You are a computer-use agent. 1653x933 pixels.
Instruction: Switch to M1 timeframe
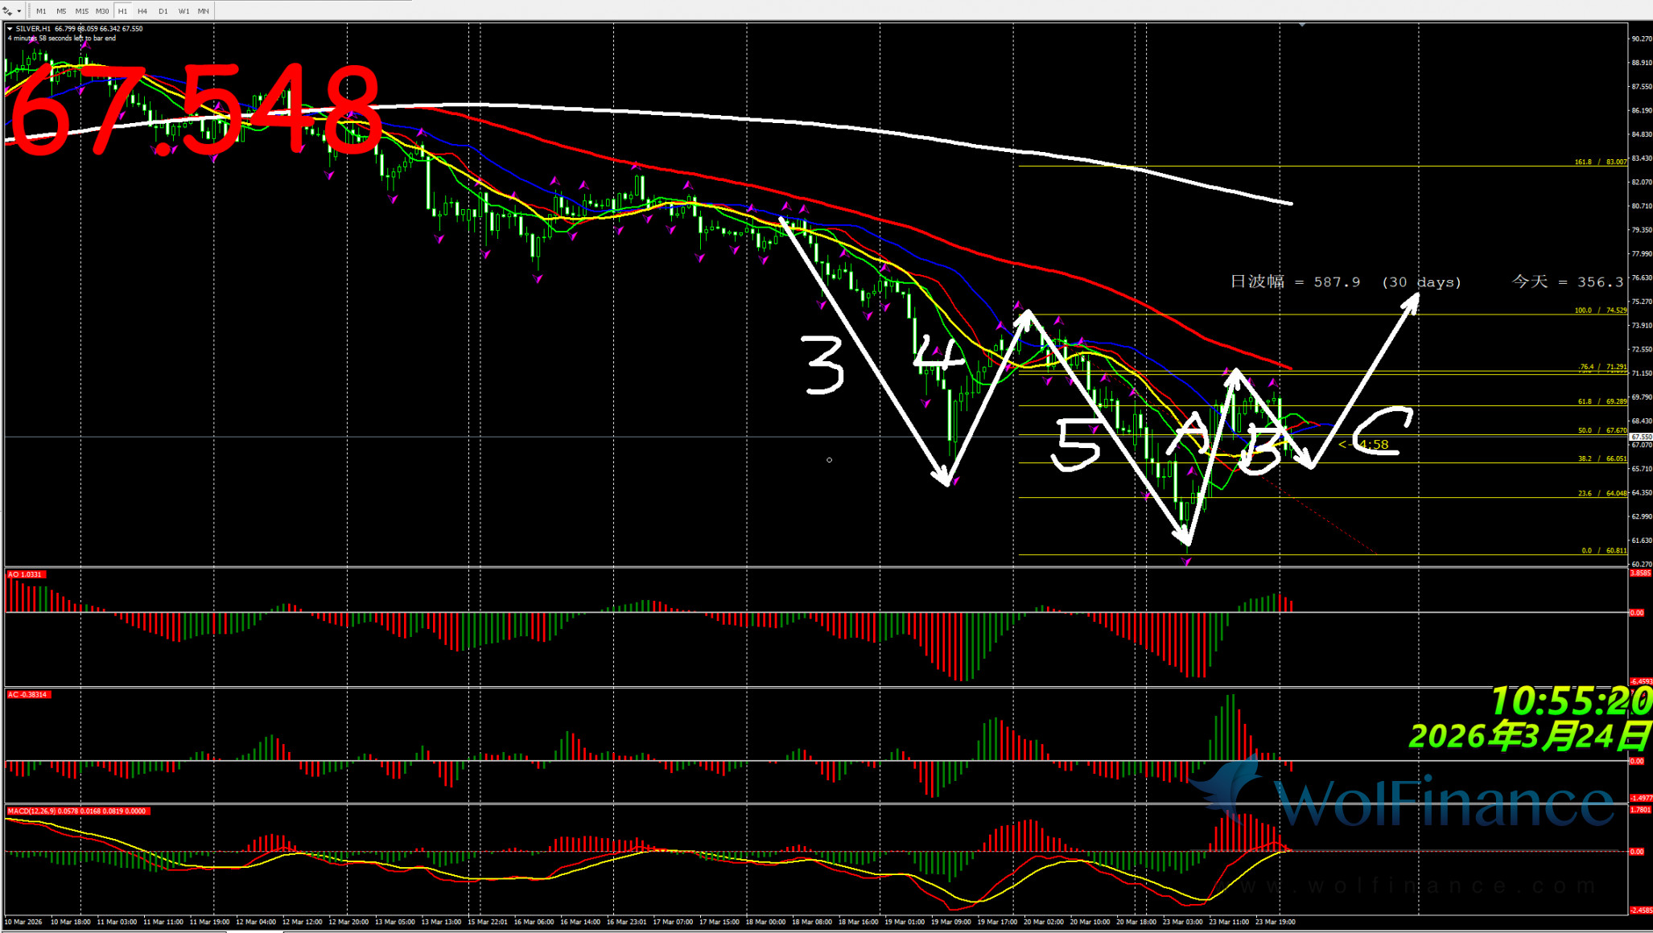(x=41, y=11)
